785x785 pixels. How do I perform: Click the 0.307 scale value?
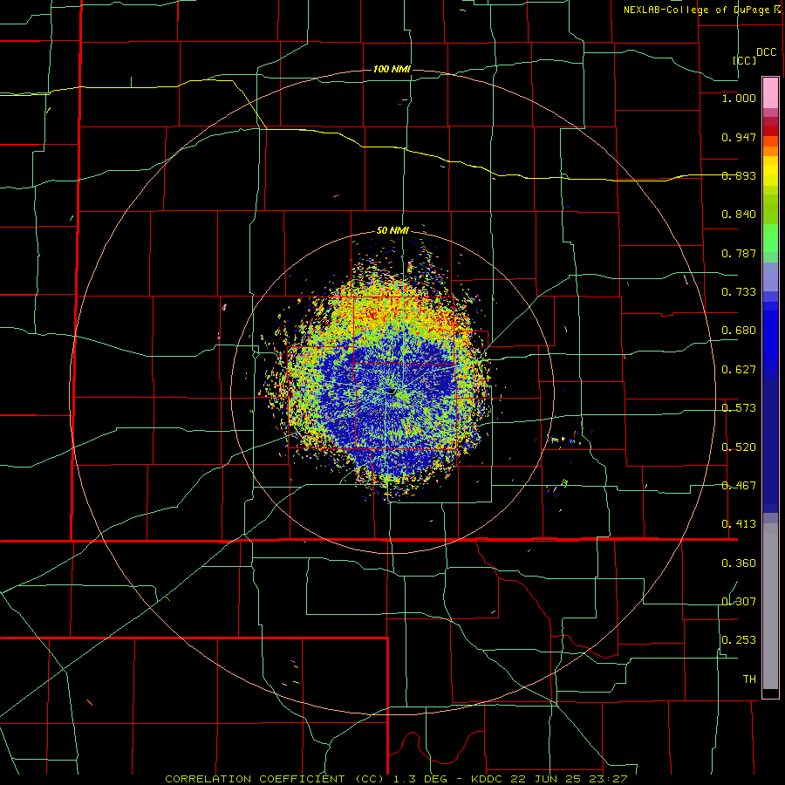pos(739,602)
